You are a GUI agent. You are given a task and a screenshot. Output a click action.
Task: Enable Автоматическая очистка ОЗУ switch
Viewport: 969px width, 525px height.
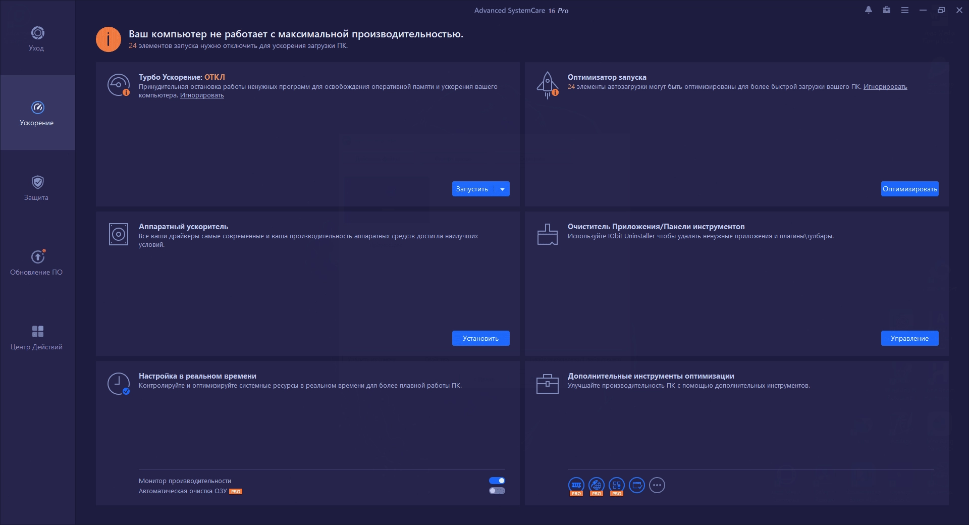coord(497,491)
